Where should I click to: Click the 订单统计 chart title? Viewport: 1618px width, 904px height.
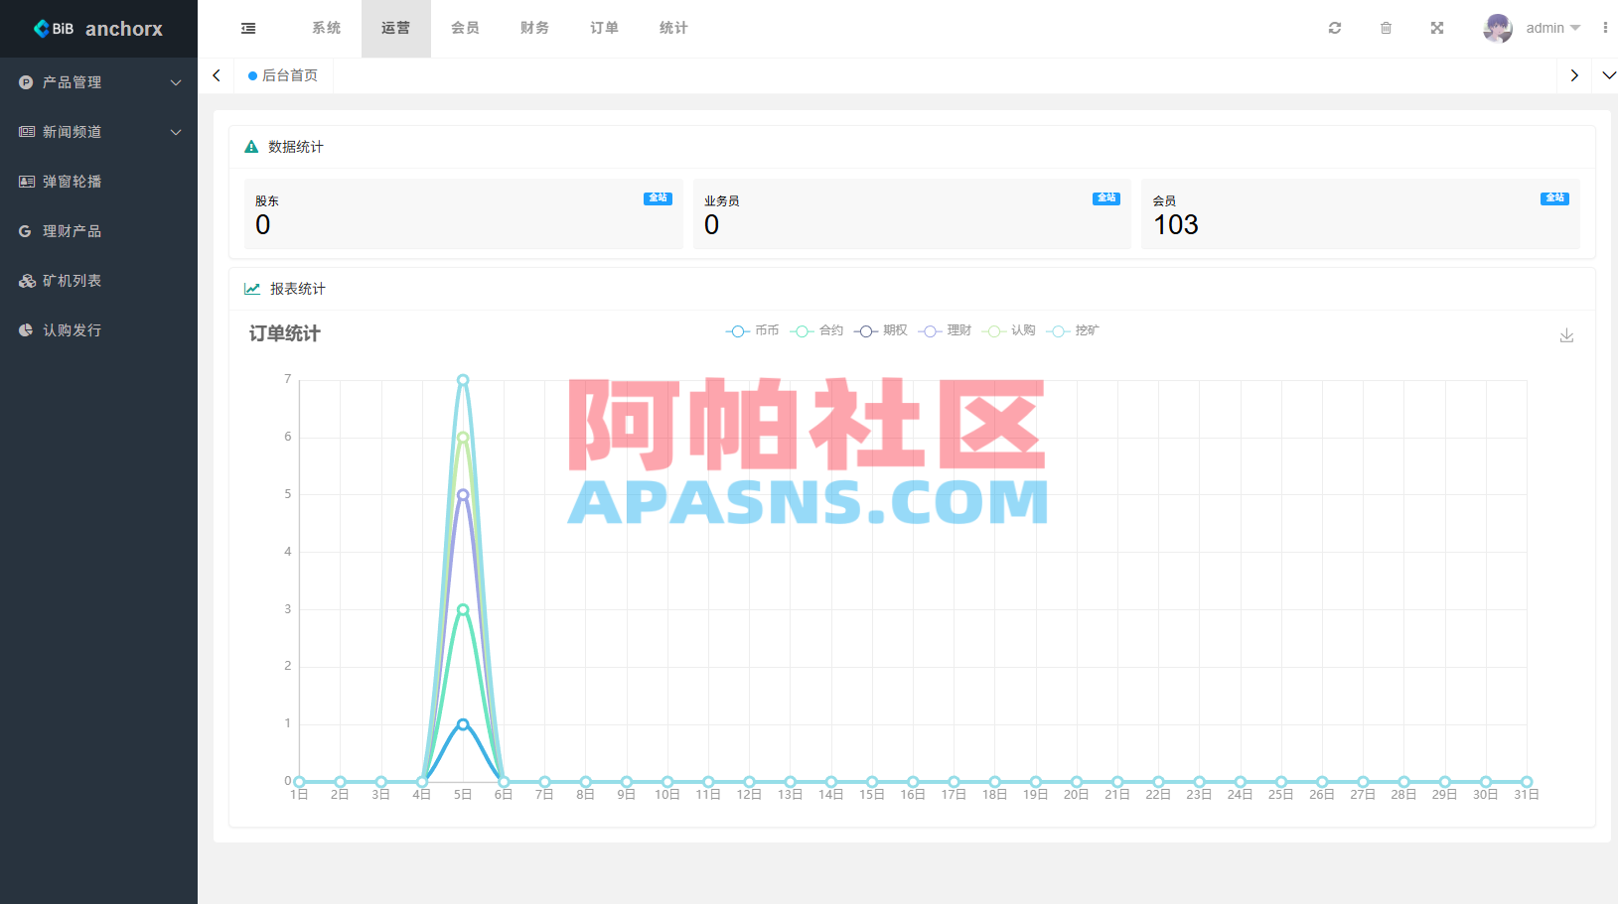tap(285, 333)
